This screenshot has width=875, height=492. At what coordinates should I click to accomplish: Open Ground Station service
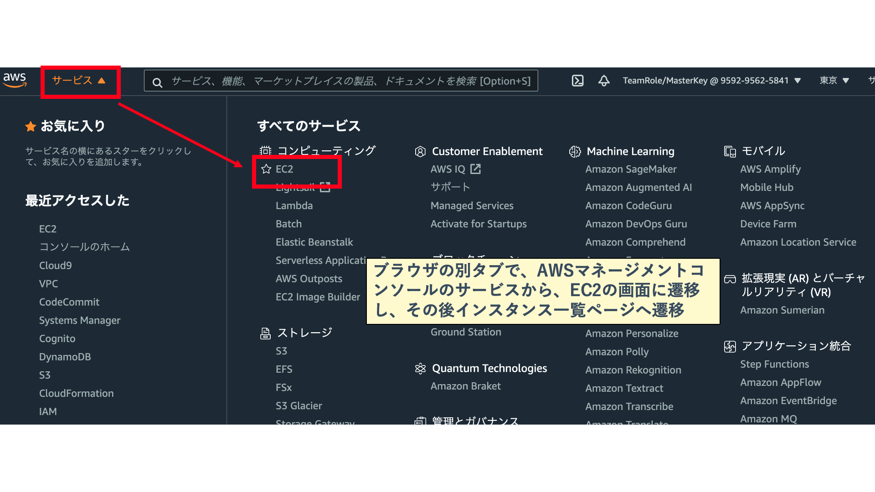[466, 332]
